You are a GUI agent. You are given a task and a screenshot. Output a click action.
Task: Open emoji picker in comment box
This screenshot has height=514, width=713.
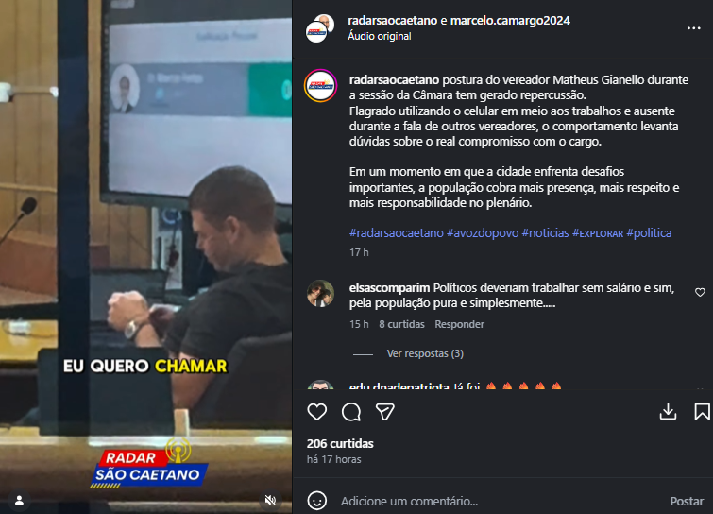click(317, 501)
